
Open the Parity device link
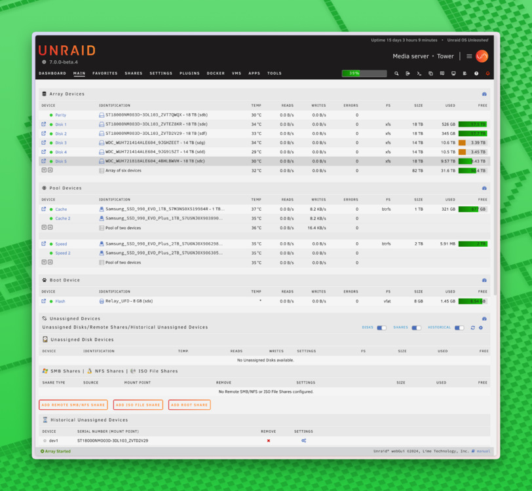(61, 115)
